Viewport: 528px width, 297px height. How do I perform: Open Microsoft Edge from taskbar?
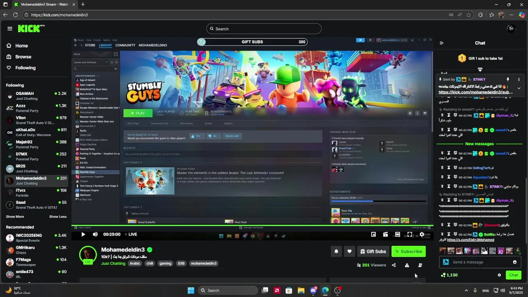pos(325,290)
